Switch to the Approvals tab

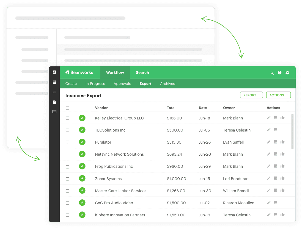tap(122, 83)
